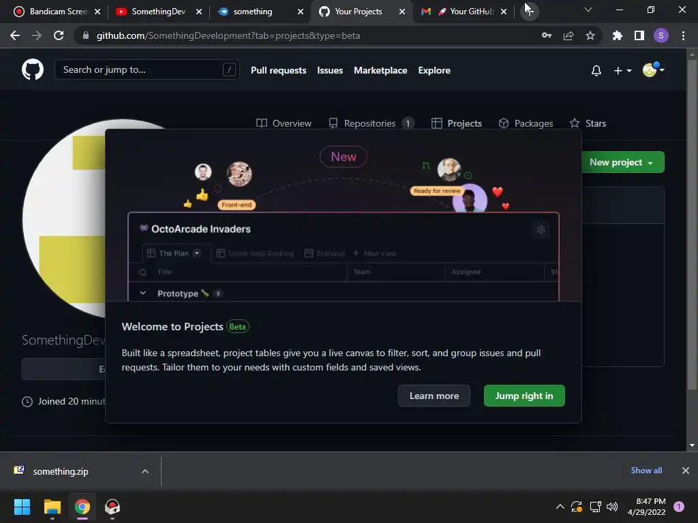Click the taskbar notification count badge
Screen dimensions: 698x523
coord(679,507)
